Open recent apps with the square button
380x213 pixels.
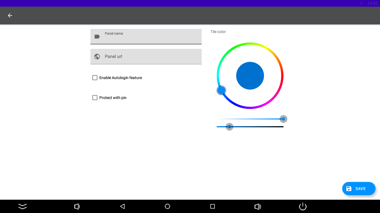coord(213,206)
